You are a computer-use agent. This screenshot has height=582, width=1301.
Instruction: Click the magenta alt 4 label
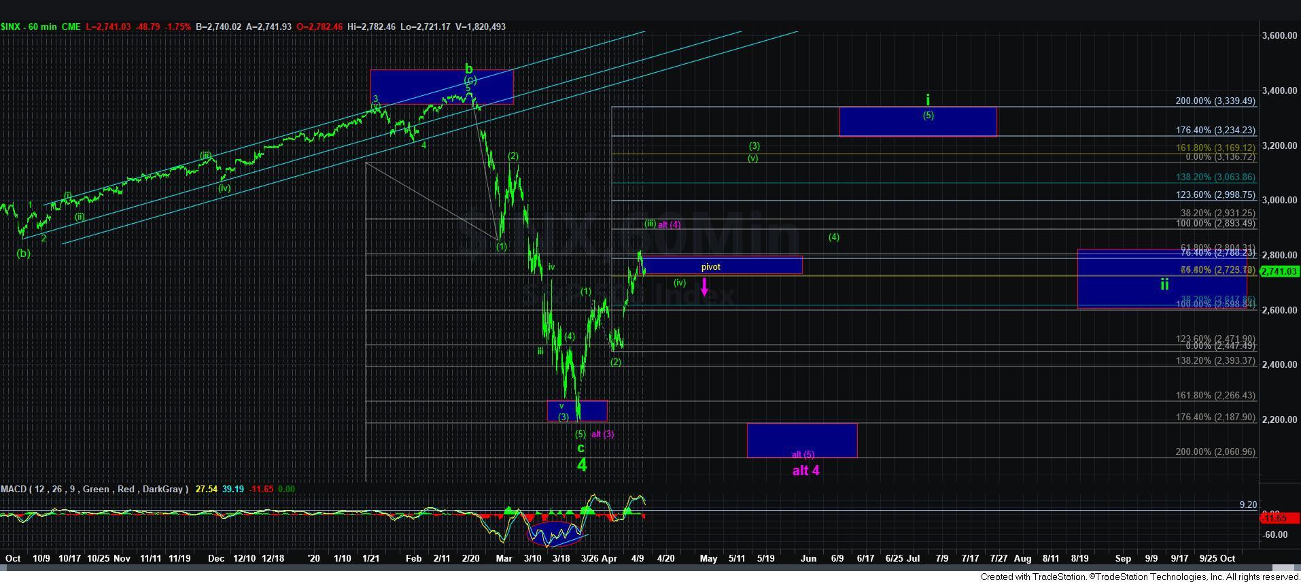pos(805,470)
